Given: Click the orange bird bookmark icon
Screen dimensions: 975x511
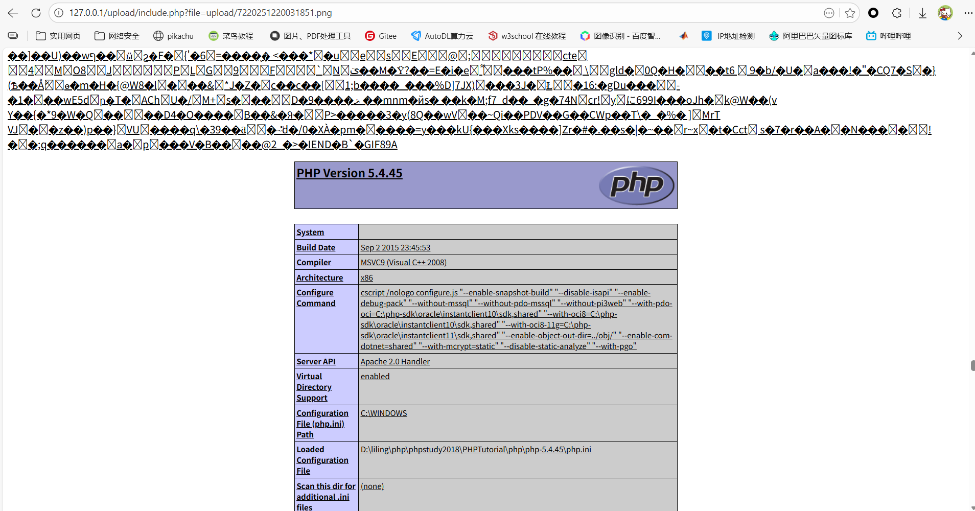Looking at the screenshot, I should (x=683, y=36).
